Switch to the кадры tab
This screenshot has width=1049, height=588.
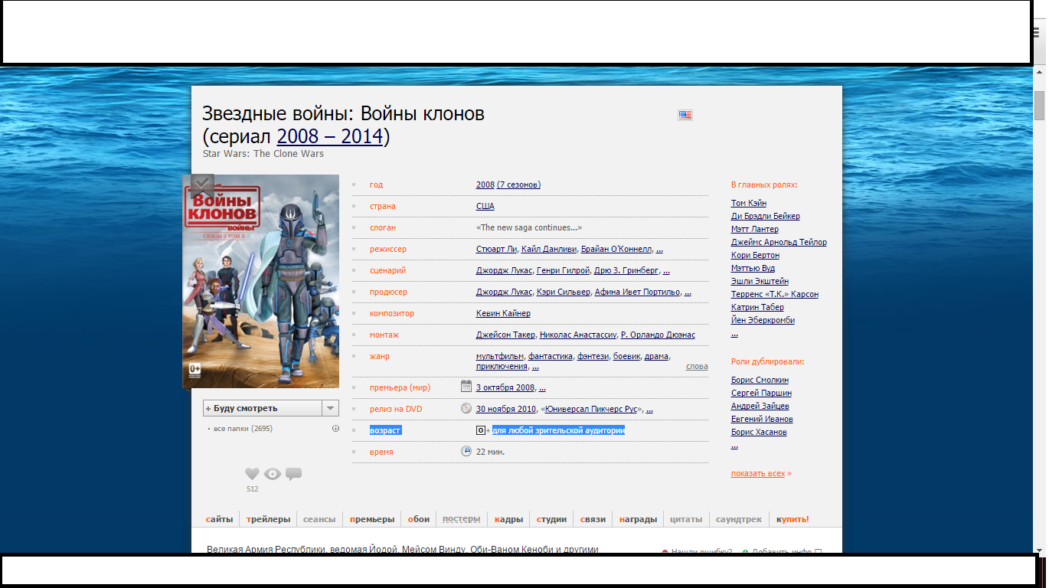pos(508,519)
